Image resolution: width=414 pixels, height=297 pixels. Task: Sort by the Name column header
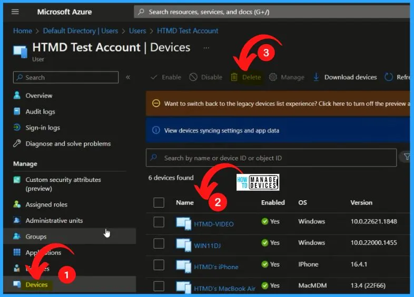tap(185, 202)
